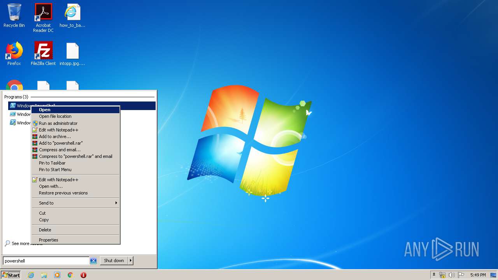Click the Programs (3) header
Image resolution: width=498 pixels, height=280 pixels.
tap(16, 97)
